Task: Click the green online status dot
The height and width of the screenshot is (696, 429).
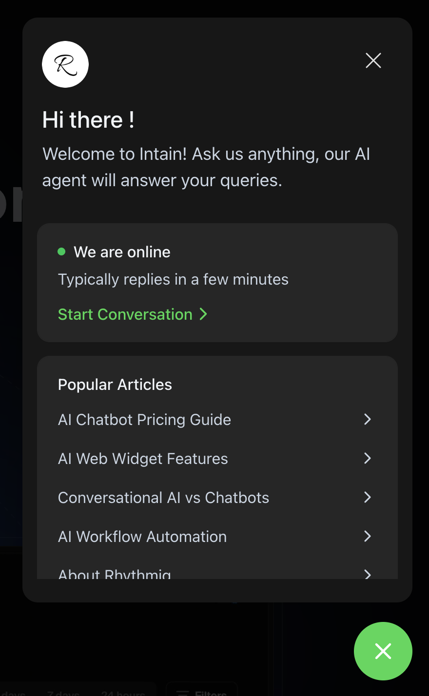Action: tap(61, 251)
